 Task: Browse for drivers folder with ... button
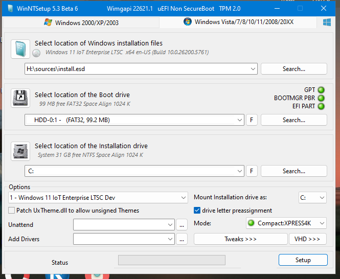tap(182, 239)
